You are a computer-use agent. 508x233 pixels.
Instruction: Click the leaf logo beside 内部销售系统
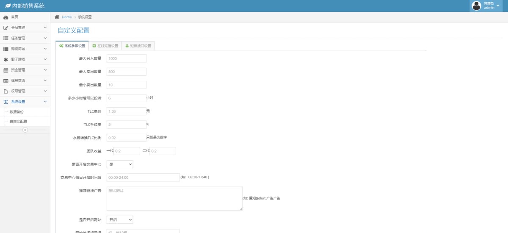click(8, 6)
